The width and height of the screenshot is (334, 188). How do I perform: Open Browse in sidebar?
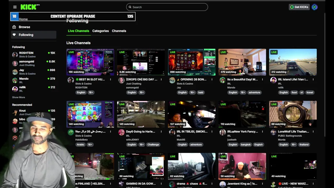click(x=33, y=27)
